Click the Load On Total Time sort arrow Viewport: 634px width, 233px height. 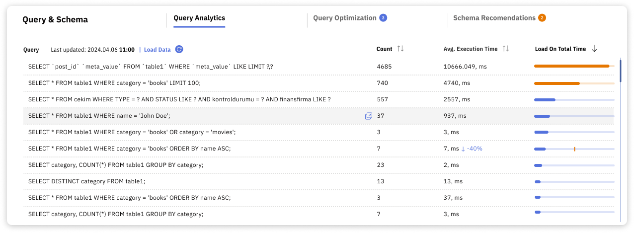pyautogui.click(x=594, y=49)
